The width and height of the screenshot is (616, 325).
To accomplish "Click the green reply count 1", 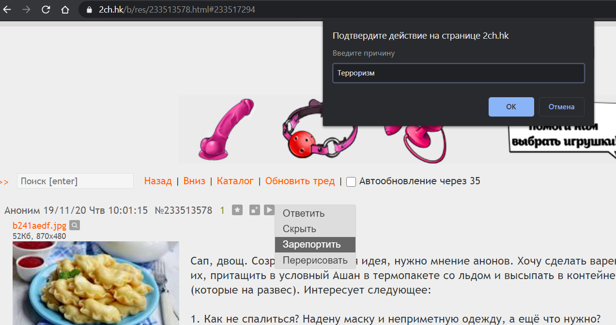I will (222, 210).
